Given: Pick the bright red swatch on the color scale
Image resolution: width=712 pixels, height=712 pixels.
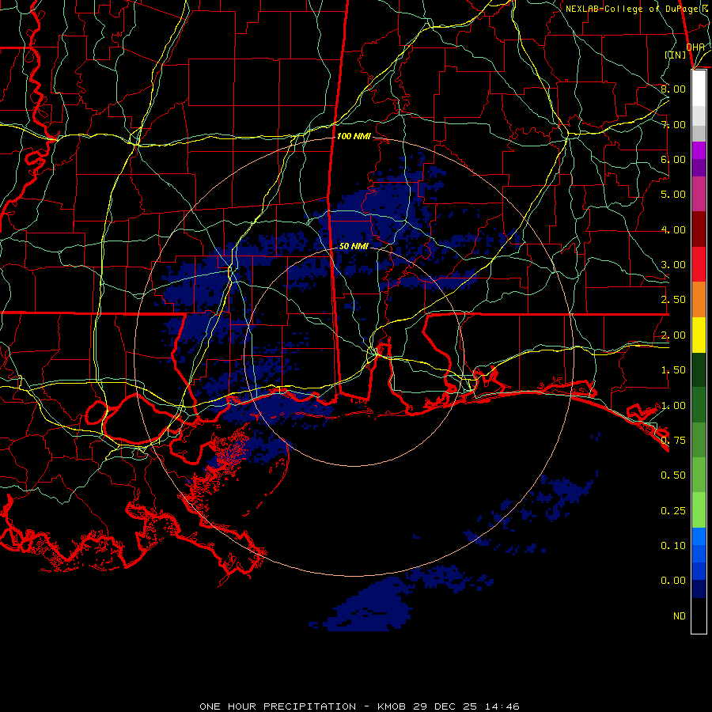Looking at the screenshot, I should 699,264.
